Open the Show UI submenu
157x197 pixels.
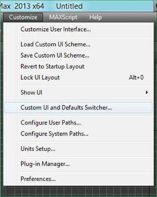[x=78, y=93]
